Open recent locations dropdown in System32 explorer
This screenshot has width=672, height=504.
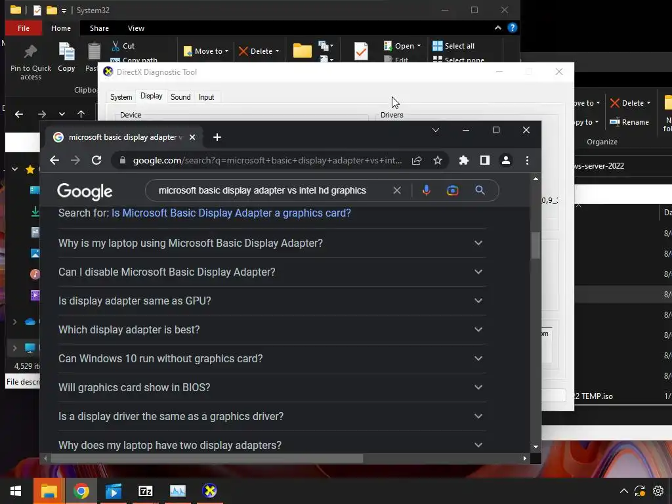[62, 114]
